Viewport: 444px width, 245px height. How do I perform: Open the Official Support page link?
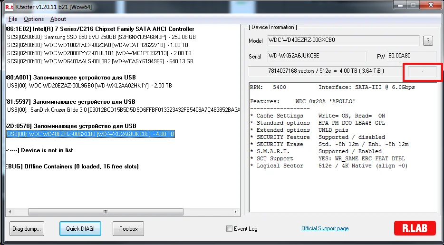tap(325, 228)
